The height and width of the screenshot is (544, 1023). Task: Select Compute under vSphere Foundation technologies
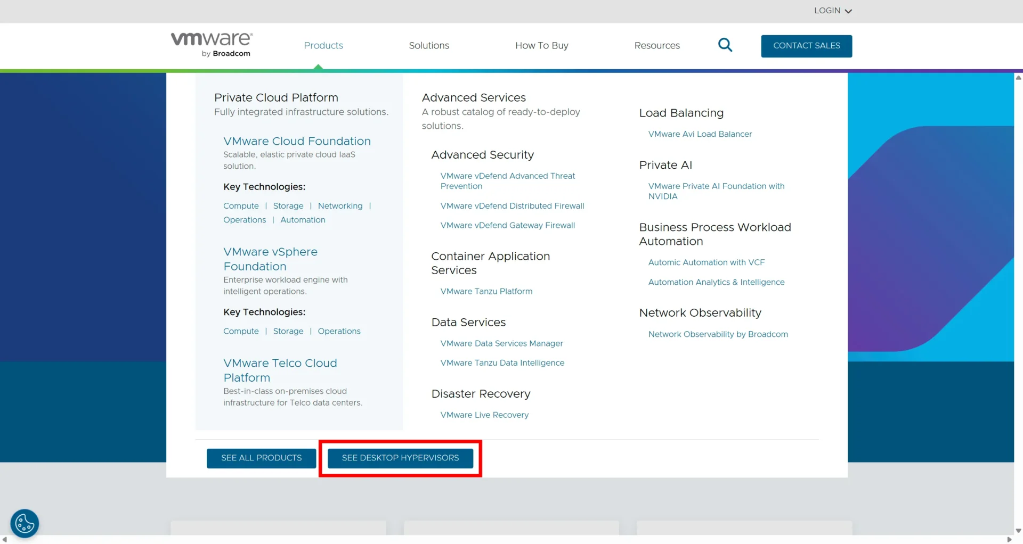click(x=241, y=331)
